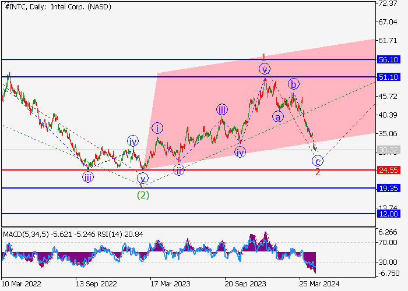408x291 pixels.
Task: Select the circled 'iii' label inside the pink channel
Action: tap(221, 110)
